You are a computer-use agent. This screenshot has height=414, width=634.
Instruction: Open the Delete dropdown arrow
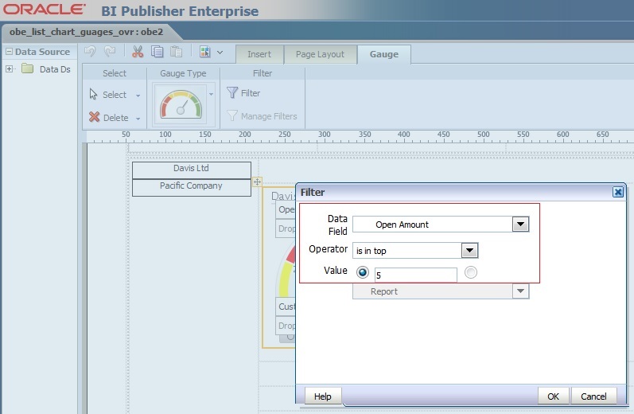click(x=138, y=119)
